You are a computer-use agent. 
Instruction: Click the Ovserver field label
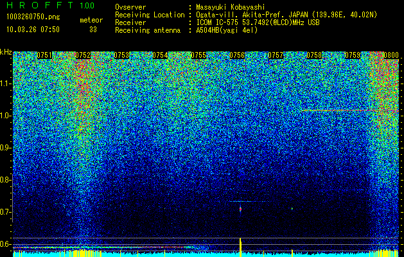click(130, 7)
